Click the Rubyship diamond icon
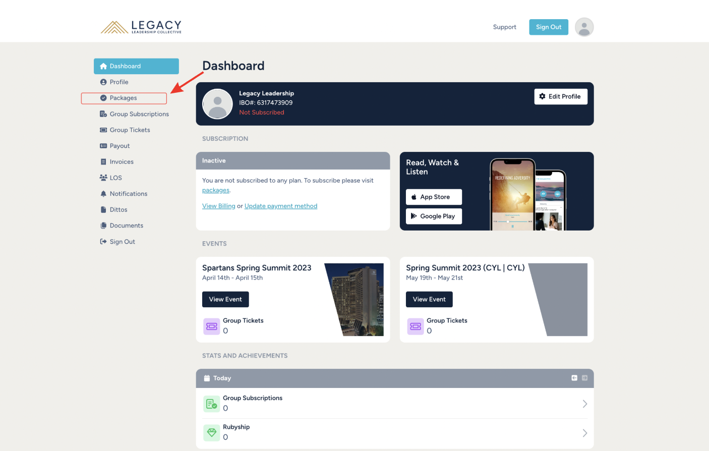Viewport: 709px width, 451px height. (x=211, y=432)
